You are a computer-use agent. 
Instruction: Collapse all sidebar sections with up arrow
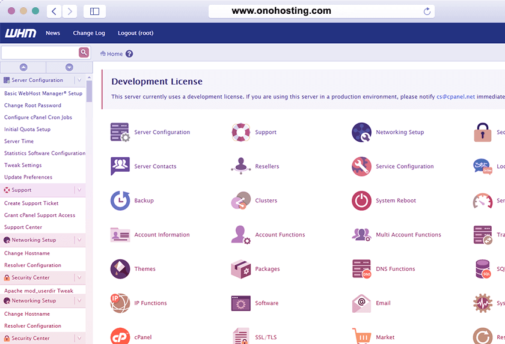point(23,67)
